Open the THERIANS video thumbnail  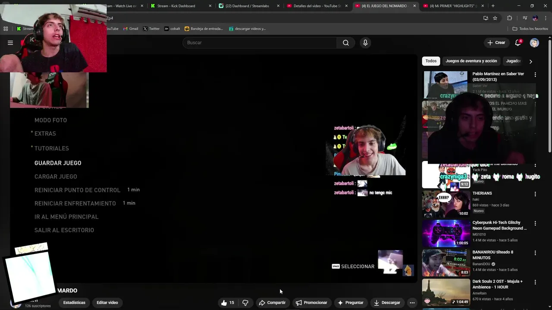(446, 204)
